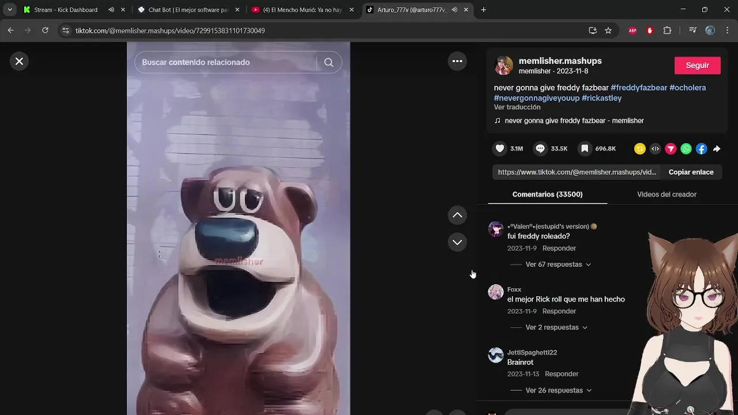Get embed code with the </> icon

pos(655,149)
